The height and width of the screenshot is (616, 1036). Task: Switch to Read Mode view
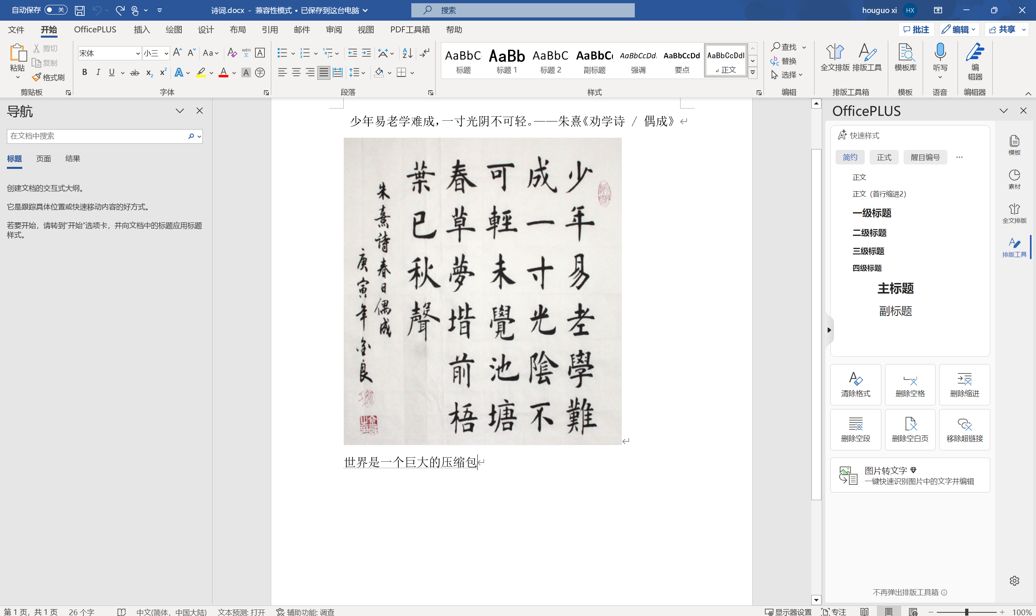tap(864, 612)
